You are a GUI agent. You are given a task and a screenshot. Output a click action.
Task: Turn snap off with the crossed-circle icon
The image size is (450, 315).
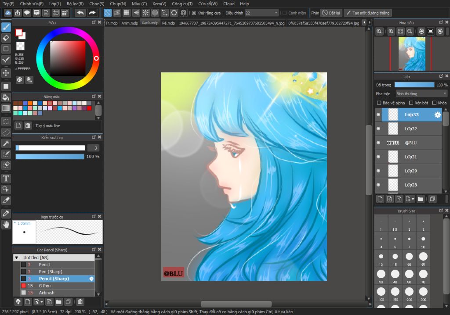pos(108,13)
